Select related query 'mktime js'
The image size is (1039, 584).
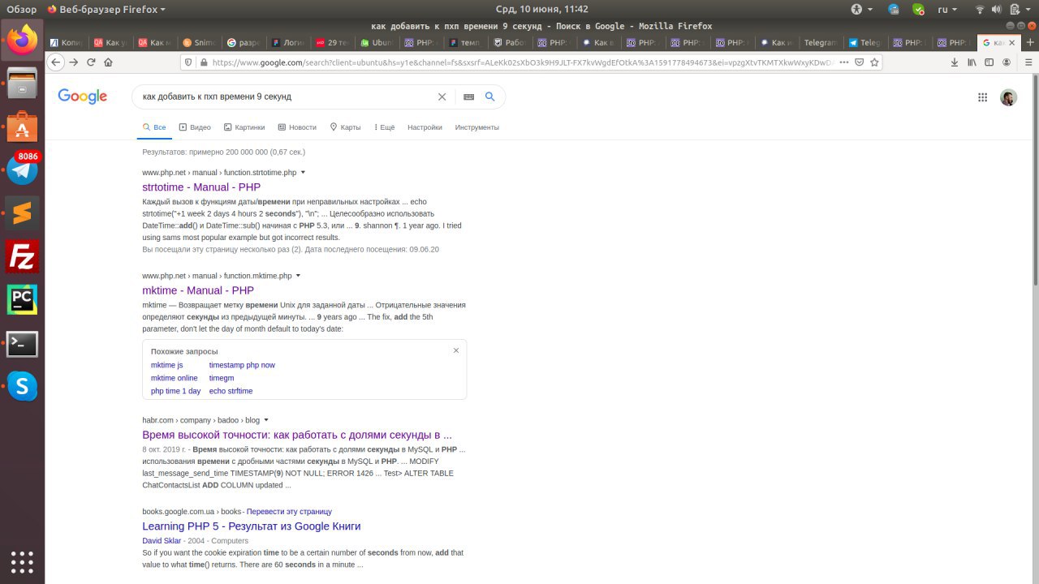click(166, 365)
